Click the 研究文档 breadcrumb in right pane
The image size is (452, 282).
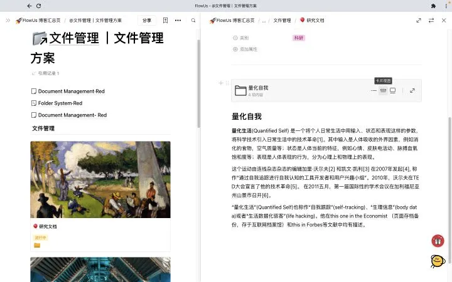pyautogui.click(x=312, y=21)
